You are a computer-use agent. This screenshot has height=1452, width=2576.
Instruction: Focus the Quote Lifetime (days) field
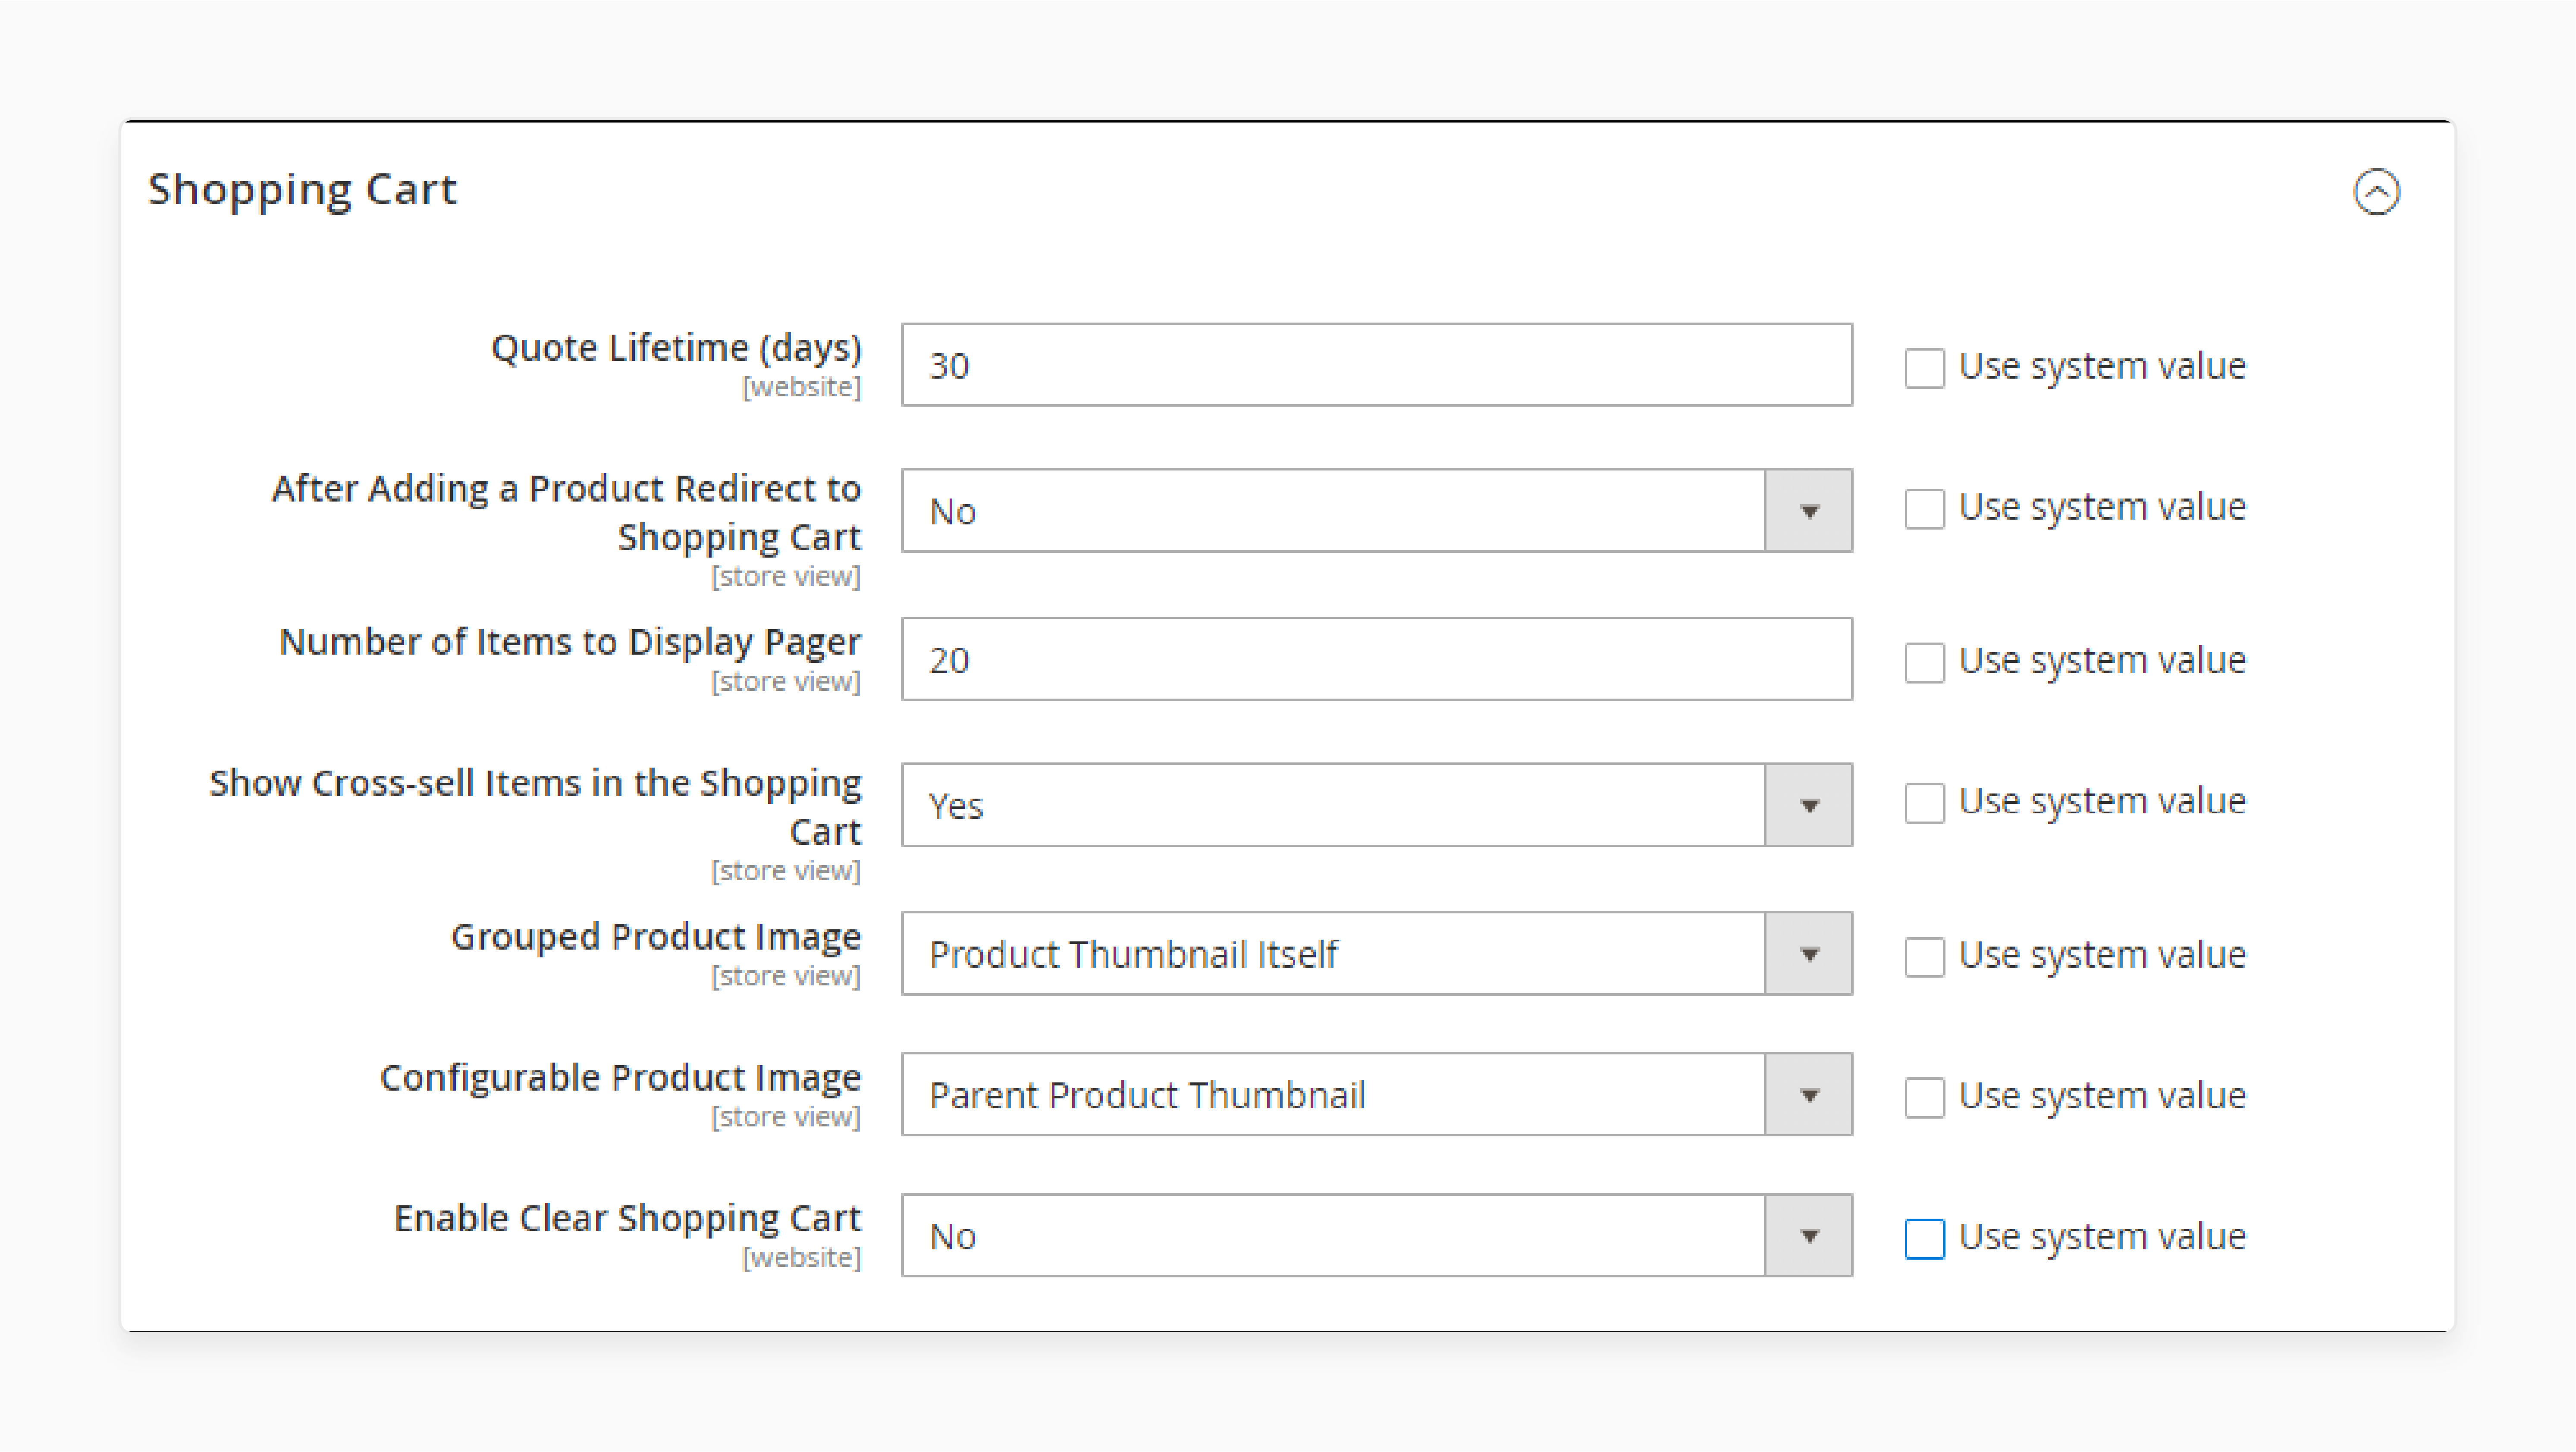tap(1376, 365)
